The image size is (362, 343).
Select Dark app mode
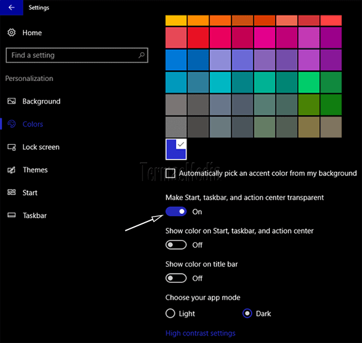(x=247, y=313)
